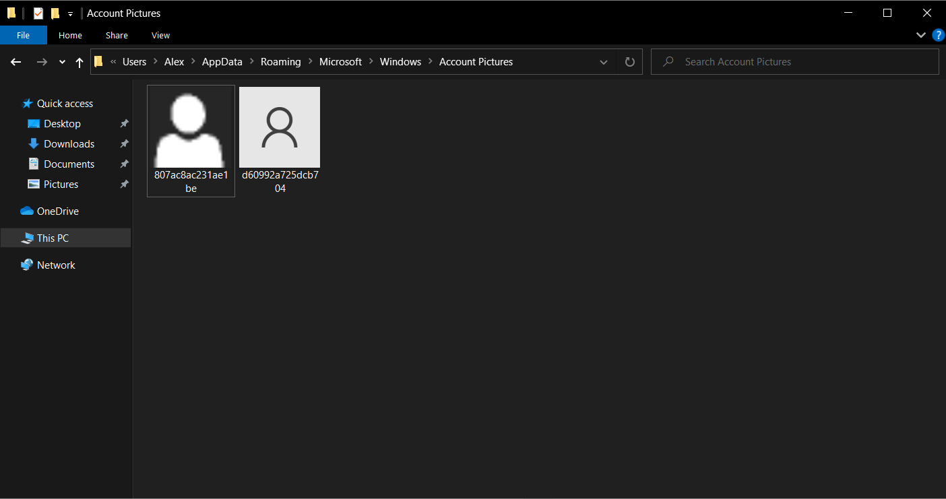The height and width of the screenshot is (499, 946).
Task: Select This PC in the navigation pane
Action: pyautogui.click(x=53, y=238)
